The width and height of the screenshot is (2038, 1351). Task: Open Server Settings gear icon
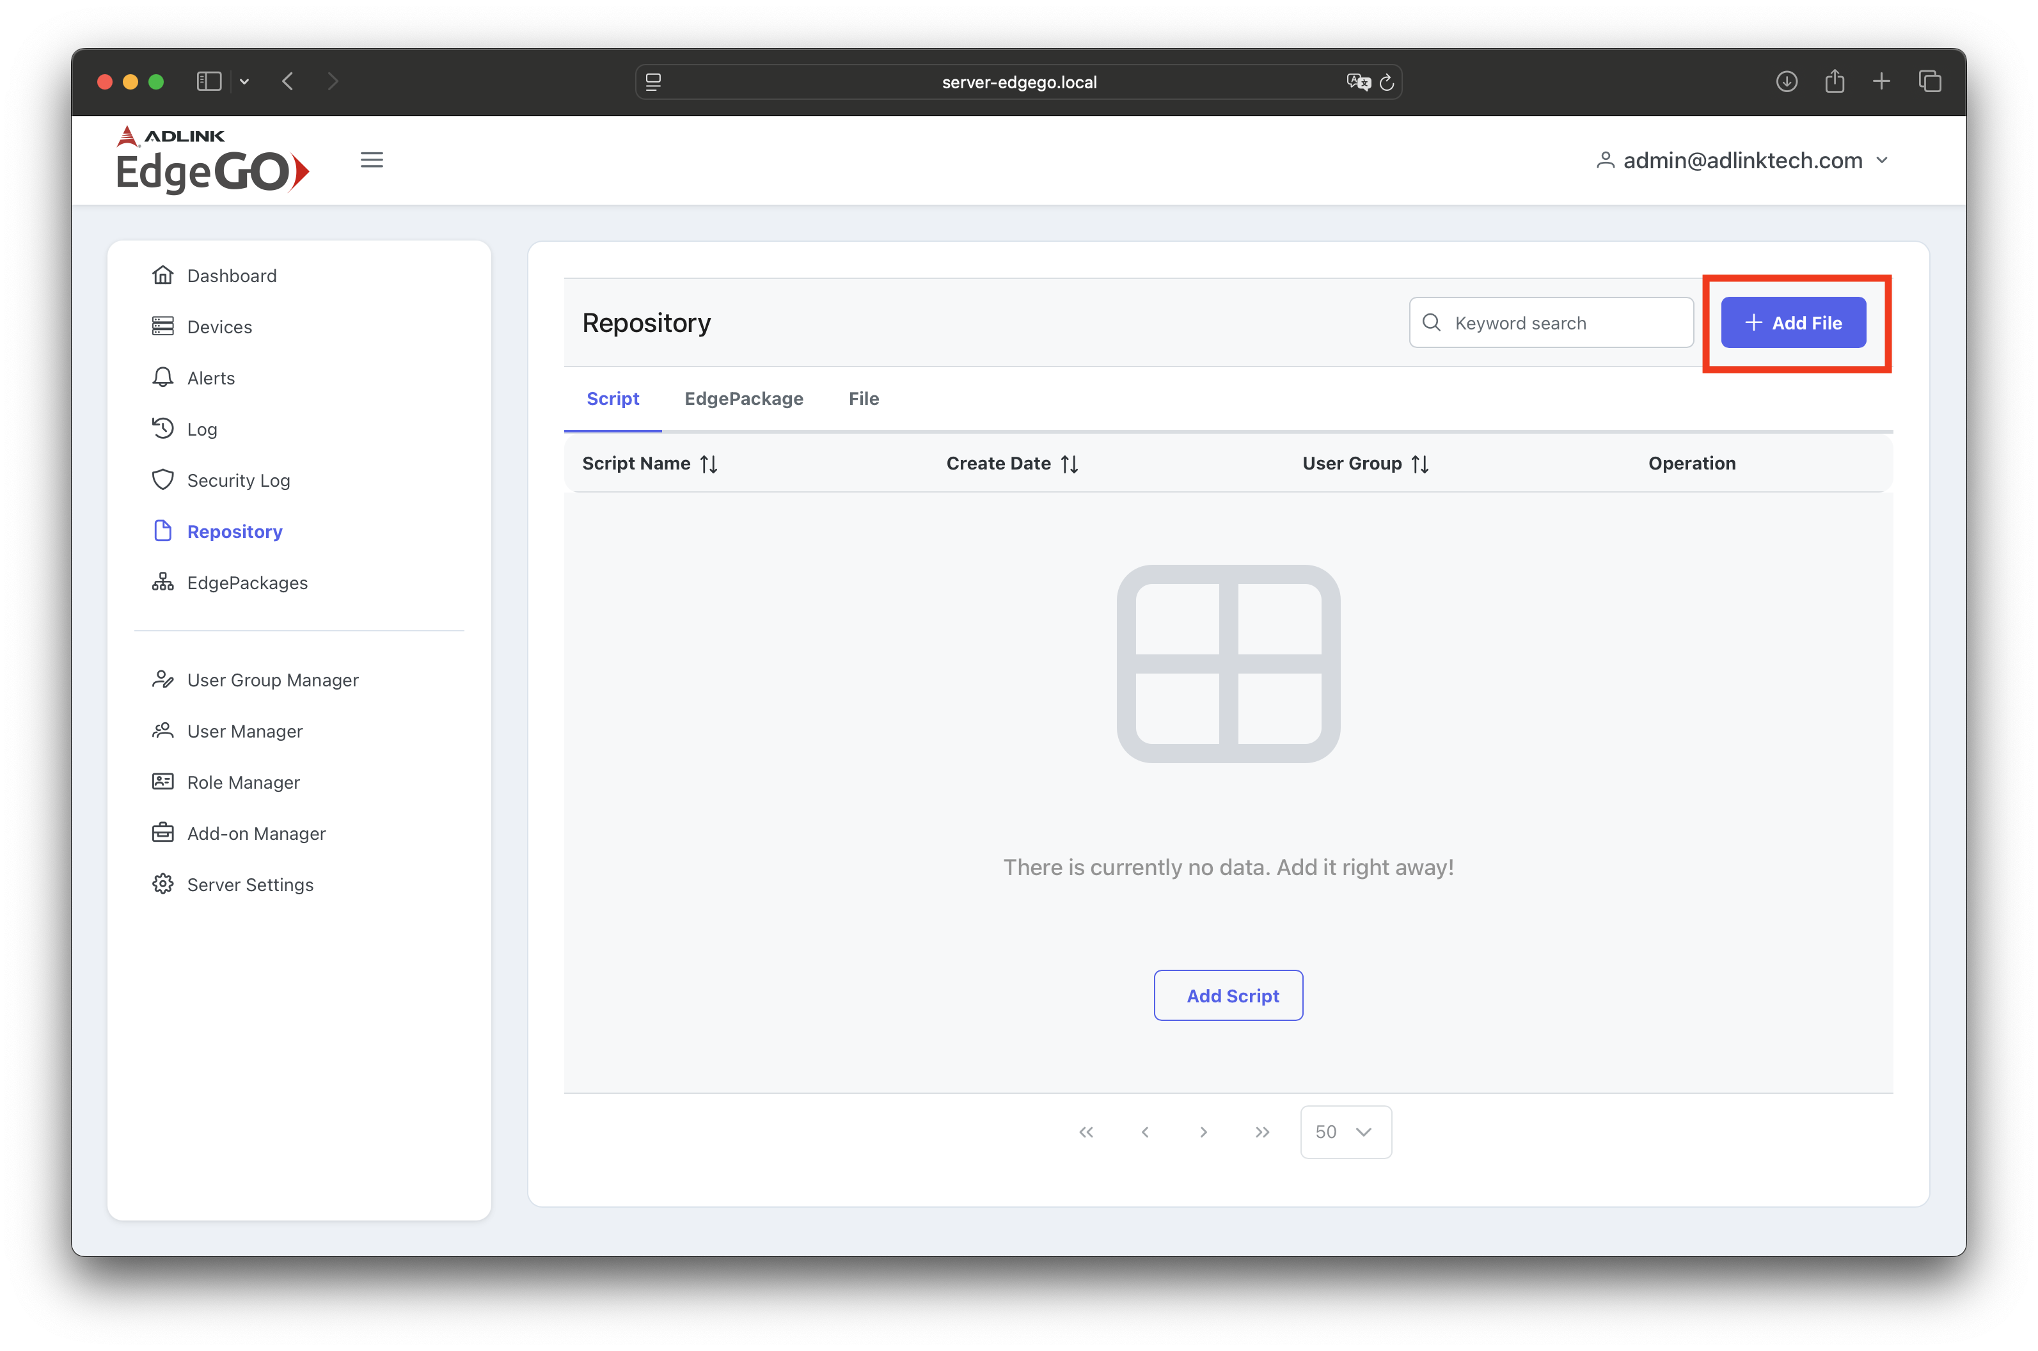tap(163, 884)
